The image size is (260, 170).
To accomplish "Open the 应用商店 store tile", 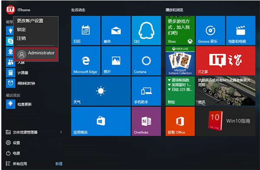I will pos(101,121).
